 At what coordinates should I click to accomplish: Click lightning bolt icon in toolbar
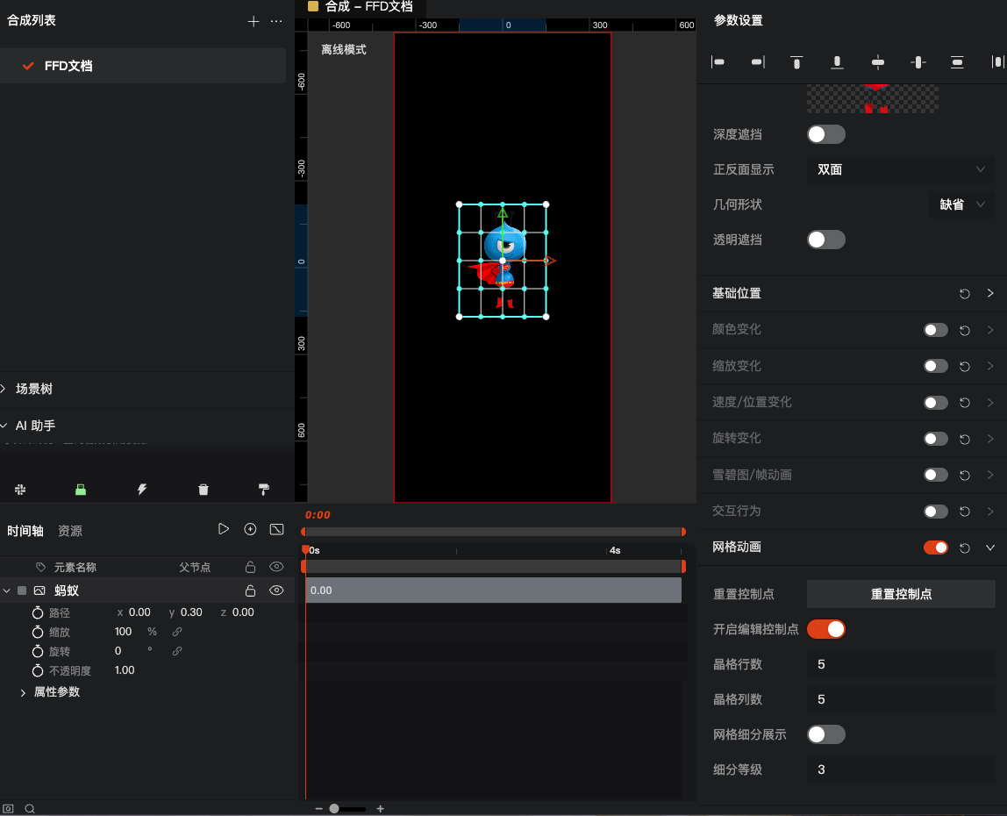pyautogui.click(x=142, y=490)
